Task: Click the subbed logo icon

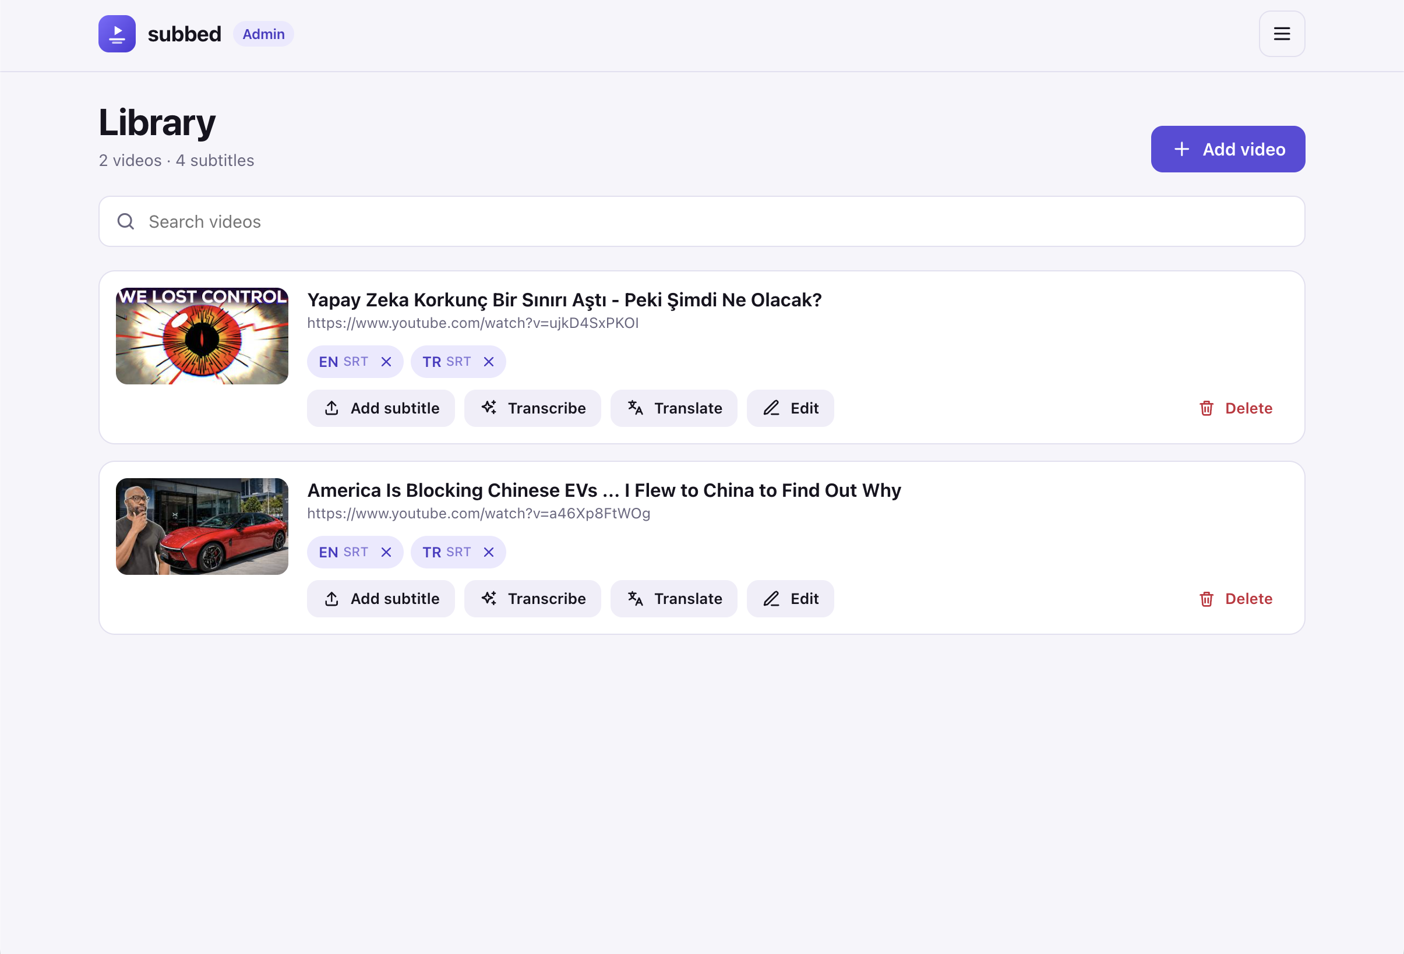Action: click(117, 34)
